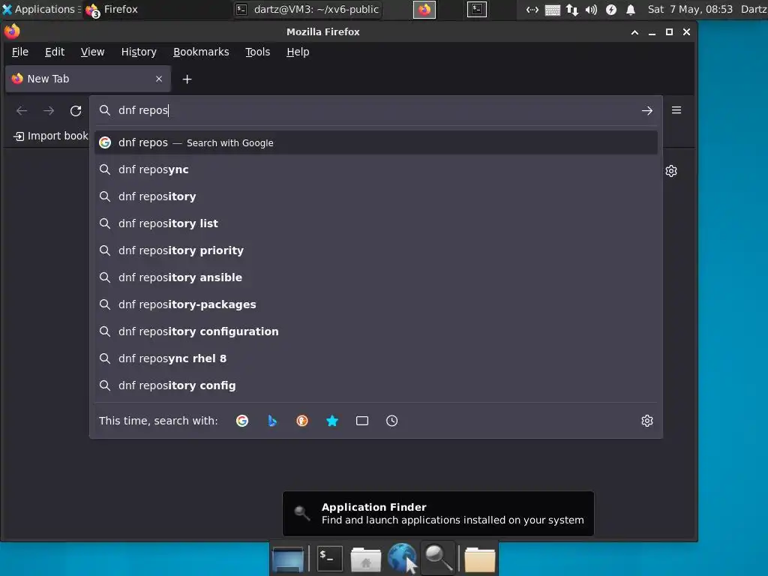Click the network connection tray icon
The height and width of the screenshot is (576, 768).
coord(571,9)
